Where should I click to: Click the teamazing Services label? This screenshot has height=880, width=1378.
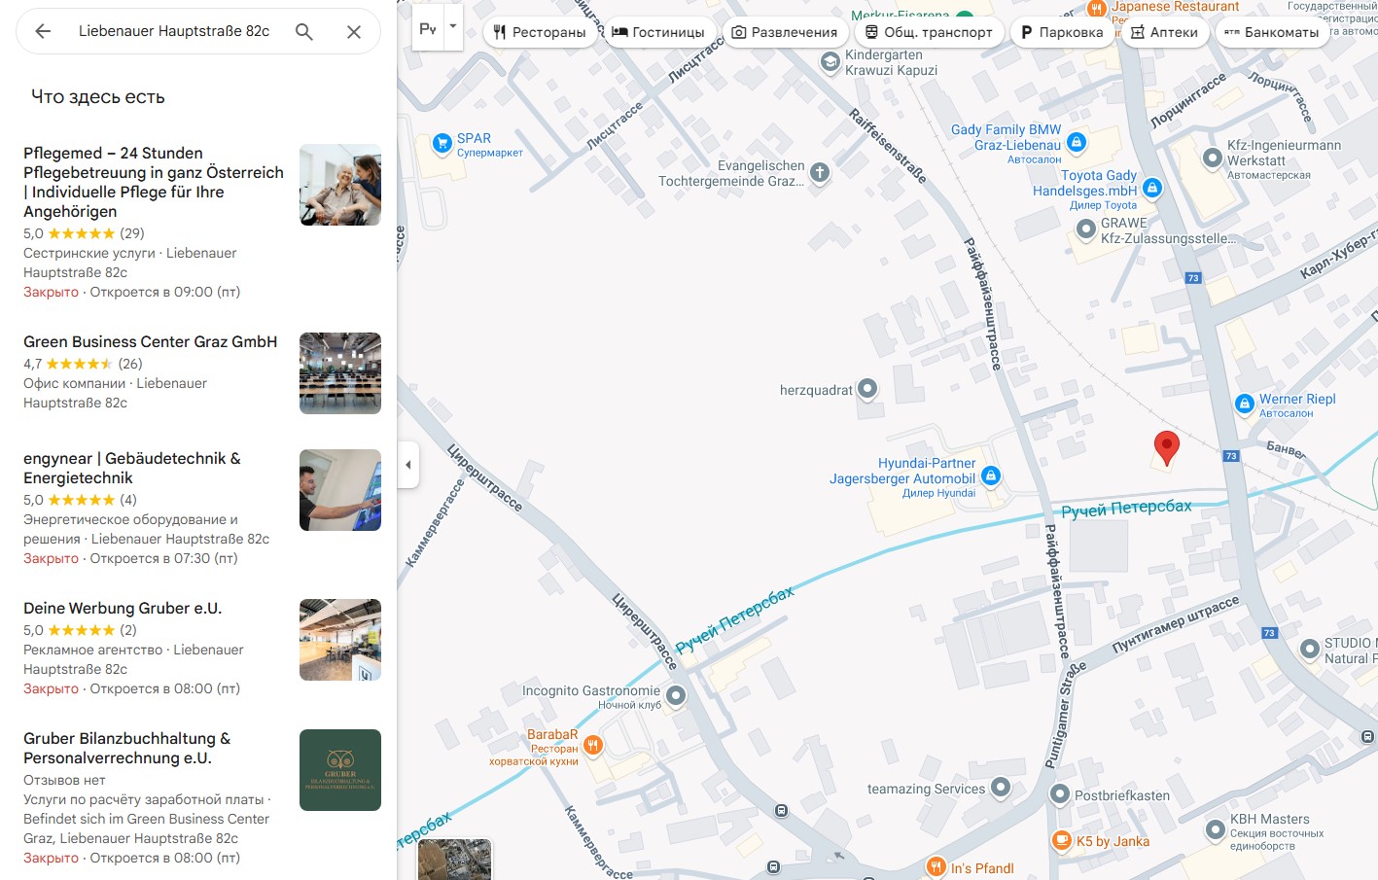coord(926,789)
